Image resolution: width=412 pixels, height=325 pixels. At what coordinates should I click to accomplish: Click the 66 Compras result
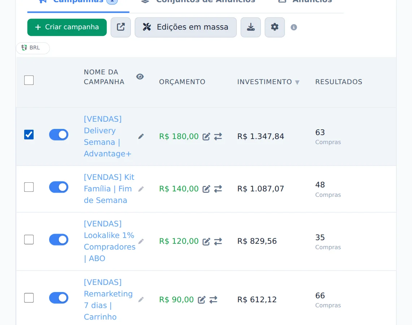(328, 300)
